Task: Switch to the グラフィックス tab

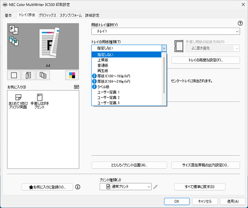Action: click(47, 16)
